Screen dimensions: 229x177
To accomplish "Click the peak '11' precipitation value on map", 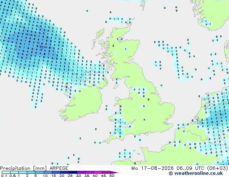I will coord(42,47).
